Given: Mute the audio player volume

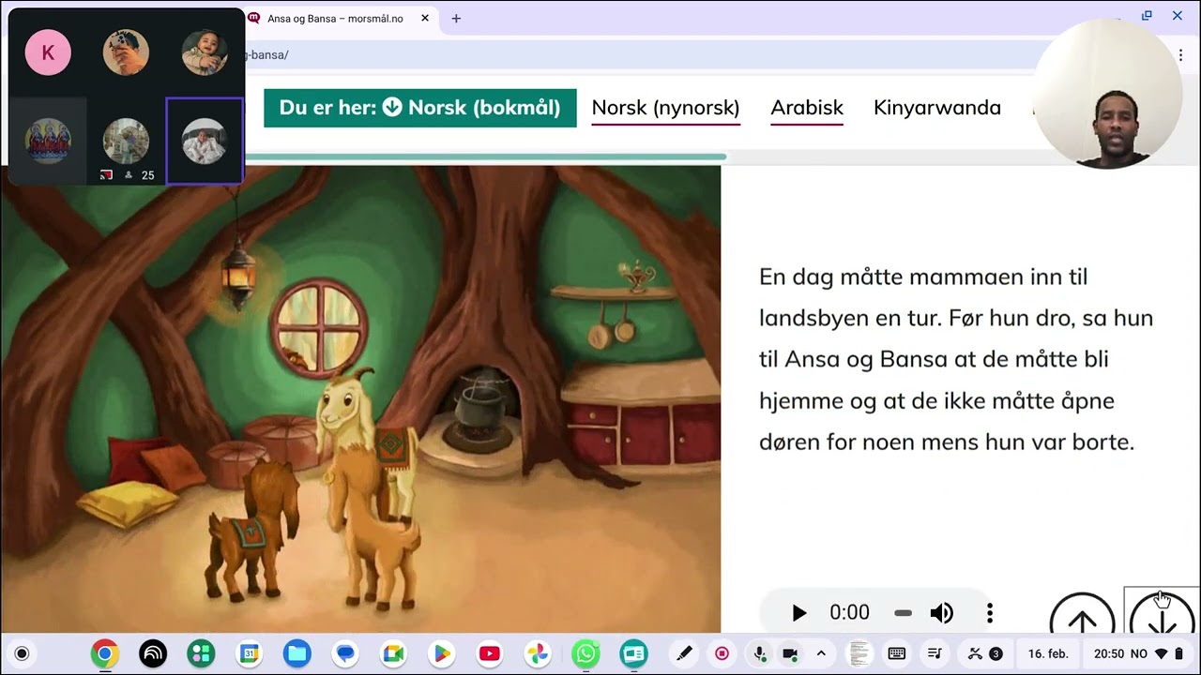Looking at the screenshot, I should tap(941, 613).
